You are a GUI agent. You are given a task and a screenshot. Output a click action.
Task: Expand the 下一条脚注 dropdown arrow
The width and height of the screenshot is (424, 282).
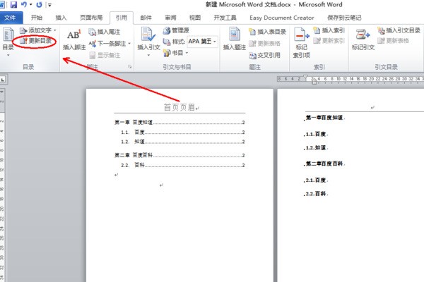coord(129,44)
